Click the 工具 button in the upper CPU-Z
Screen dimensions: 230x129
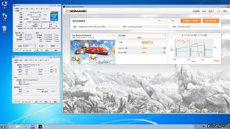point(37,50)
